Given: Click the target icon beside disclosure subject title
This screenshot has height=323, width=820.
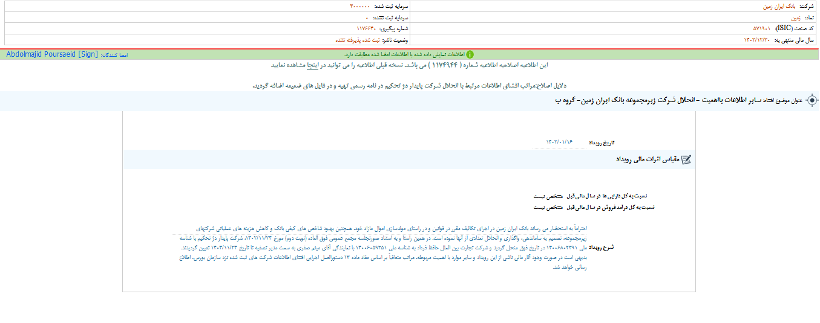Looking at the screenshot, I should 812,100.
